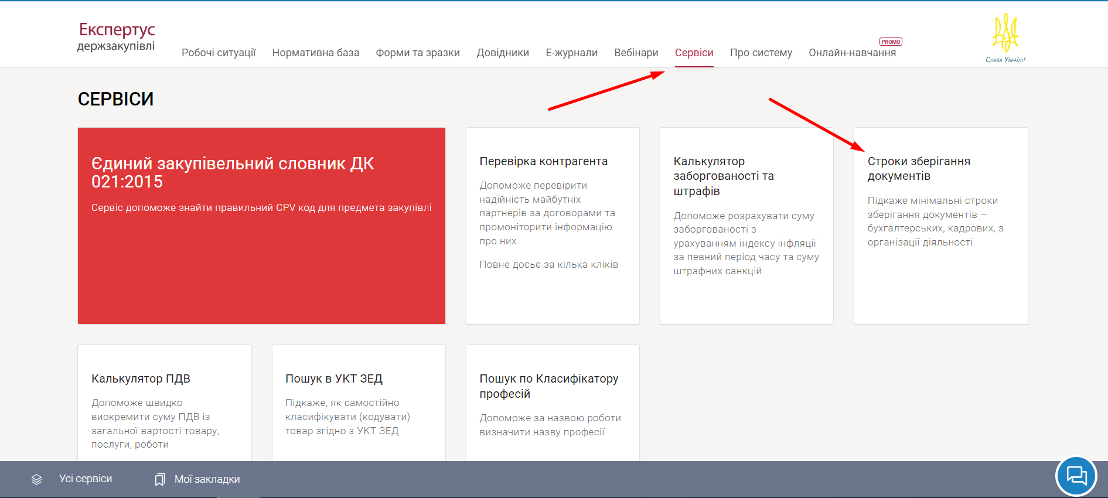The height and width of the screenshot is (498, 1108).
Task: Launch Калькулятор заборгованості та штрафів
Action: click(x=746, y=226)
